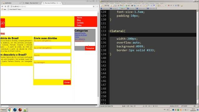Close the phpMyAdmin Chrome tab

tap(20, 3)
